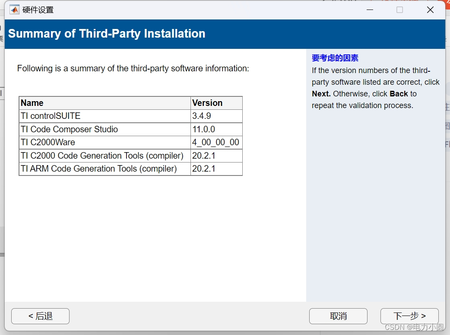The height and width of the screenshot is (335, 450).
Task: Click the 'Following is a summary' text
Action: tap(133, 68)
